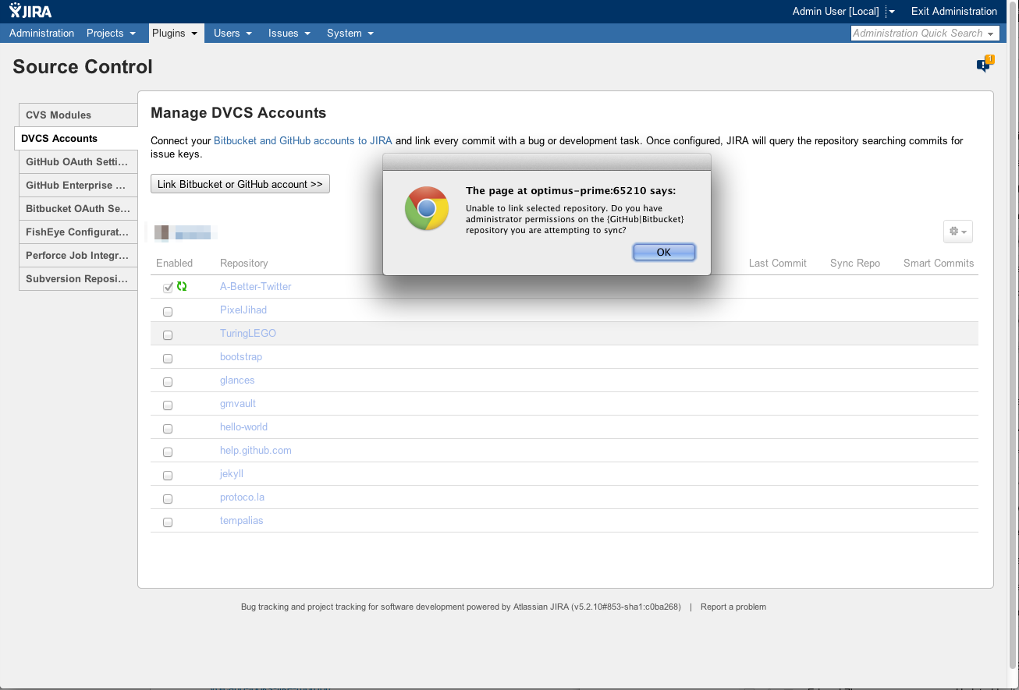
Task: Open the glances repository link
Action: coord(237,380)
